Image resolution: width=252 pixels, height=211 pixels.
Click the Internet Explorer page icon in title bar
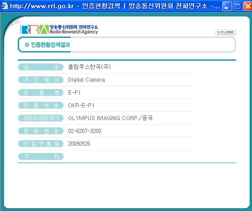(x=5, y=6)
